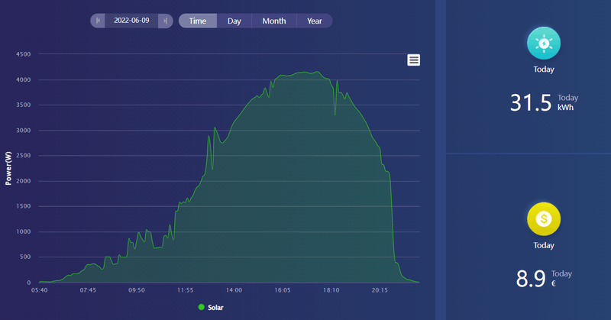611x320 pixels.
Task: Click the 500 y-axis label
Action: tap(25, 257)
